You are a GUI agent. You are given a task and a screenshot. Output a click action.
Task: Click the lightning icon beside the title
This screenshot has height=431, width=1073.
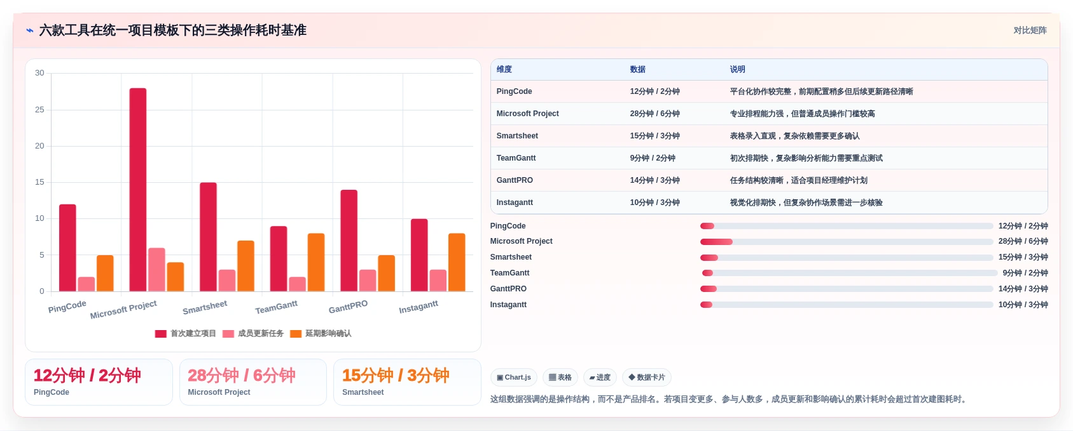(x=30, y=30)
